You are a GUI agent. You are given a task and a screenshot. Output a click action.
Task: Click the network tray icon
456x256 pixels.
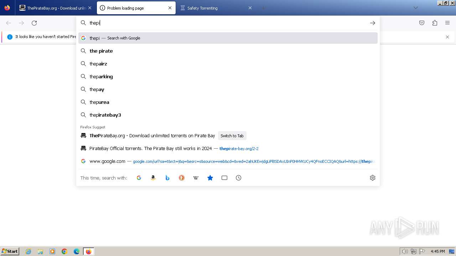[x=414, y=251]
